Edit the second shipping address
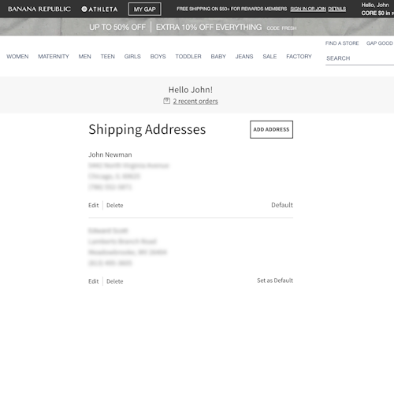 coord(94,281)
